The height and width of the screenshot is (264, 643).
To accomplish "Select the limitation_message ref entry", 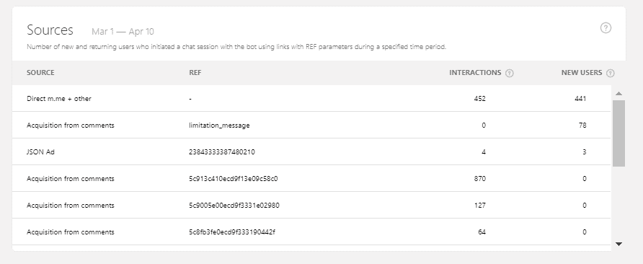I will (x=219, y=126).
